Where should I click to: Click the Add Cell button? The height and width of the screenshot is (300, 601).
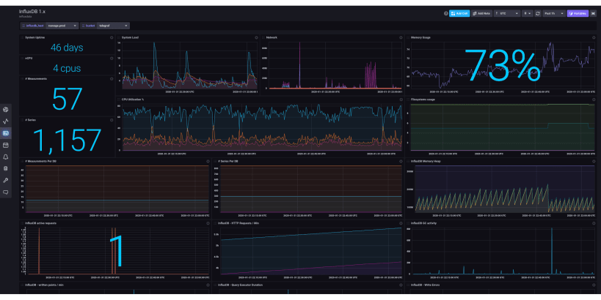click(x=459, y=13)
